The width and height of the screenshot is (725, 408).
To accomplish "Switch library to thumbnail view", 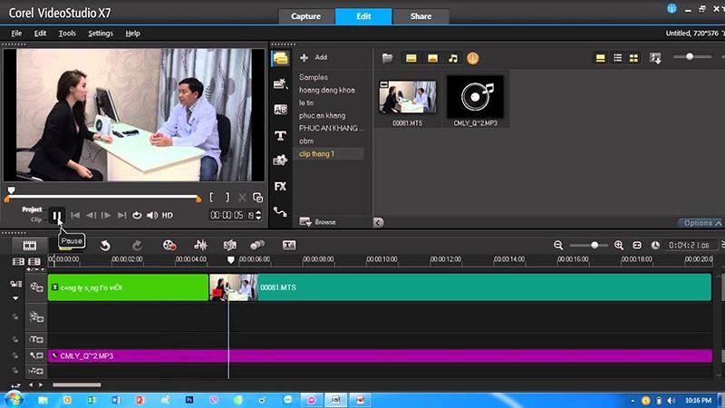I will click(x=633, y=58).
